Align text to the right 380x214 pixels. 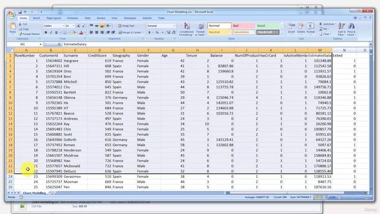tap(102, 32)
